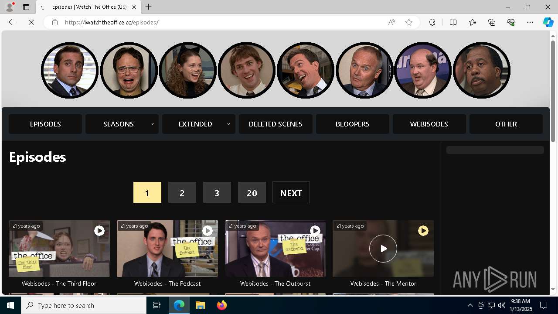Open File Explorer from the taskbar
This screenshot has width=558, height=314.
point(201,305)
